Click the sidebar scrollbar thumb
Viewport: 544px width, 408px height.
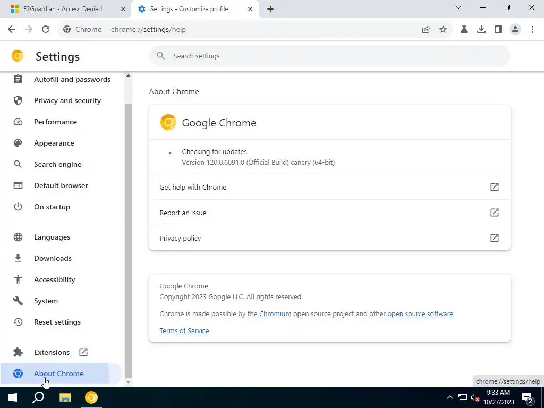click(128, 240)
